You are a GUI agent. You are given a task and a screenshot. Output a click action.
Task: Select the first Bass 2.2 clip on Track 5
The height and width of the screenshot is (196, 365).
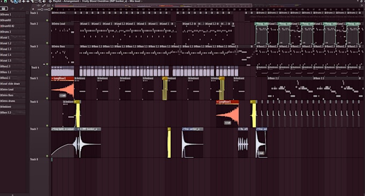click(290, 89)
